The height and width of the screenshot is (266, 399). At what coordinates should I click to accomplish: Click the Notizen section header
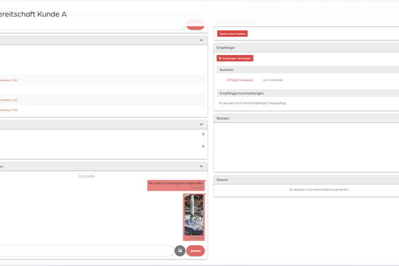pos(306,118)
